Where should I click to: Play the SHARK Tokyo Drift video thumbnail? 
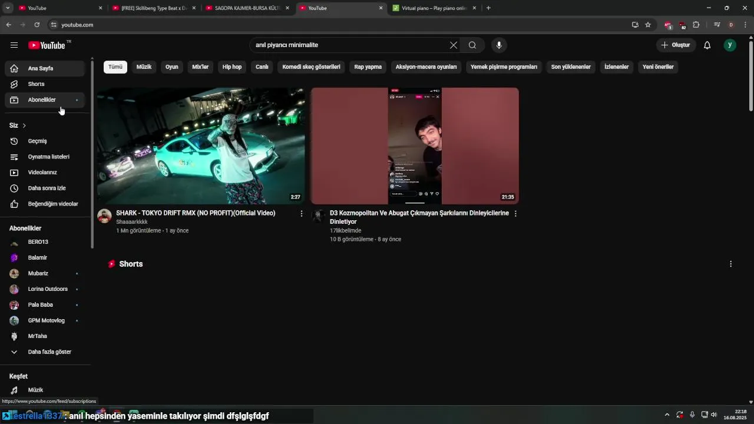click(x=201, y=146)
